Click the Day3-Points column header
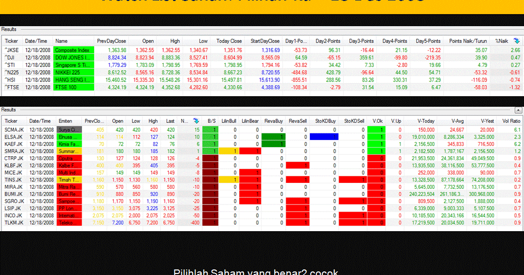This screenshot has height=275, width=524. click(361, 41)
